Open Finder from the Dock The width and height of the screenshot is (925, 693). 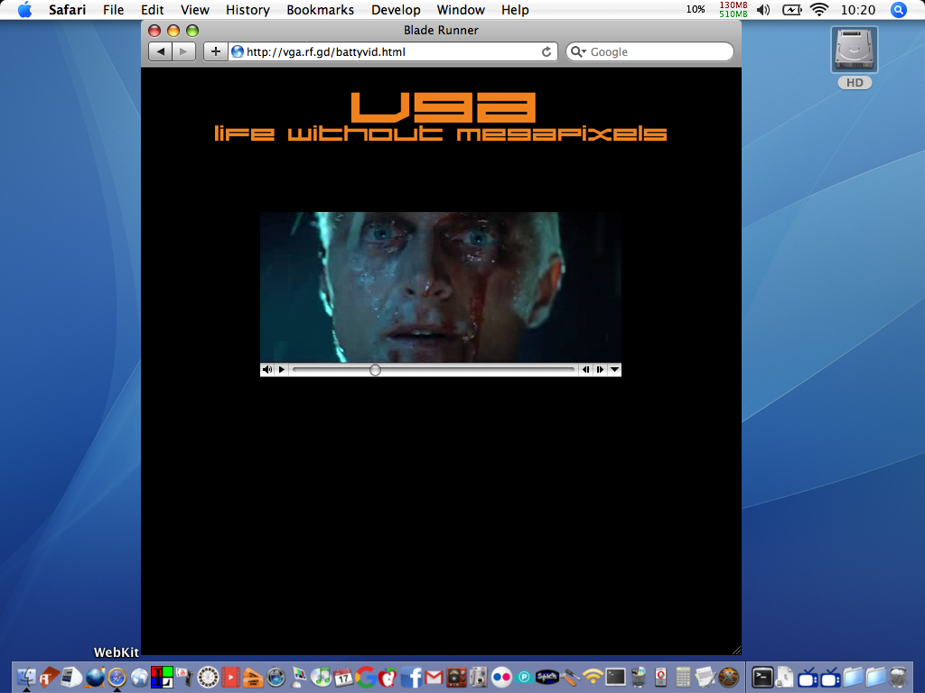tap(26, 677)
